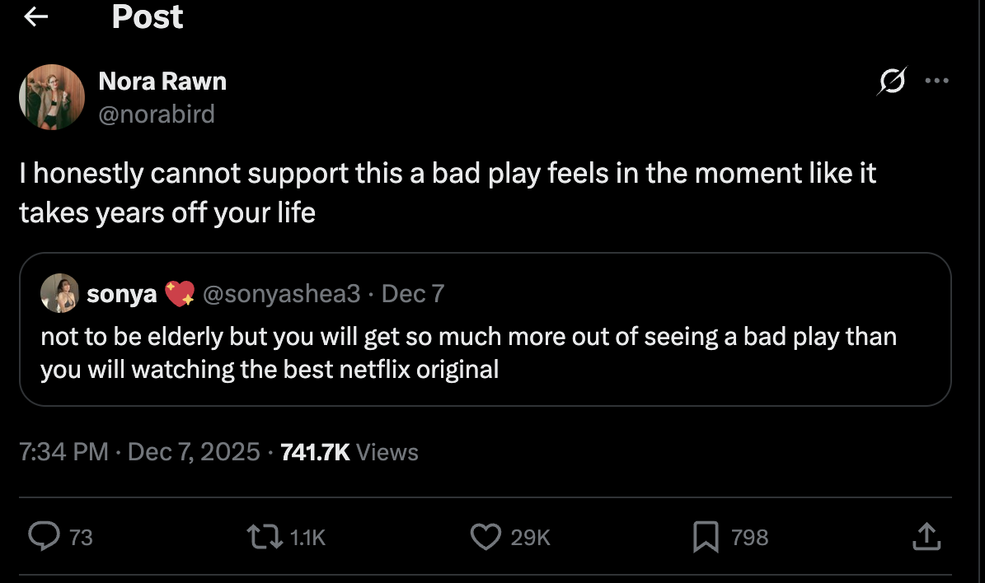This screenshot has height=583, width=985.
Task: Click the quoted post's Dec 7 date
Action: 413,294
